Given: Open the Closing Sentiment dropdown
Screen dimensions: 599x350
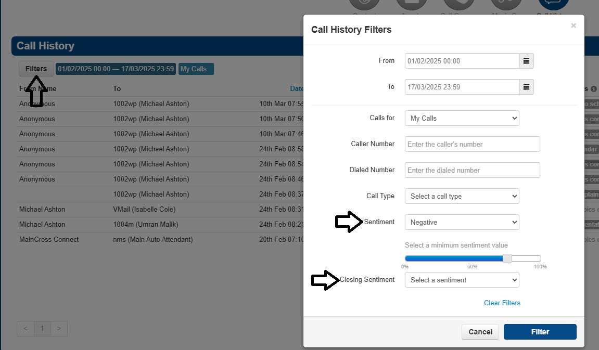Looking at the screenshot, I should pos(462,280).
